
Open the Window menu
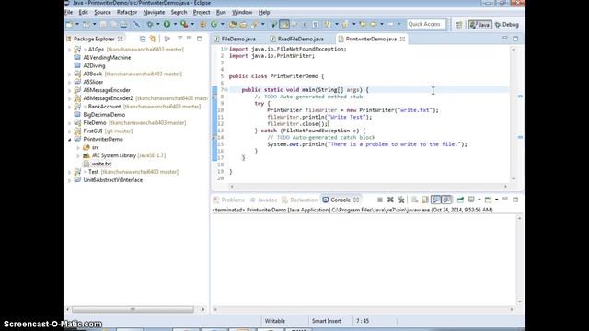coord(242,12)
